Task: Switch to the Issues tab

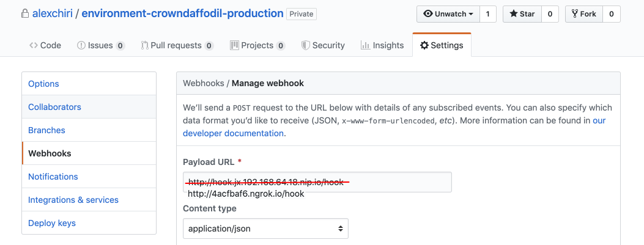Action: 101,45
